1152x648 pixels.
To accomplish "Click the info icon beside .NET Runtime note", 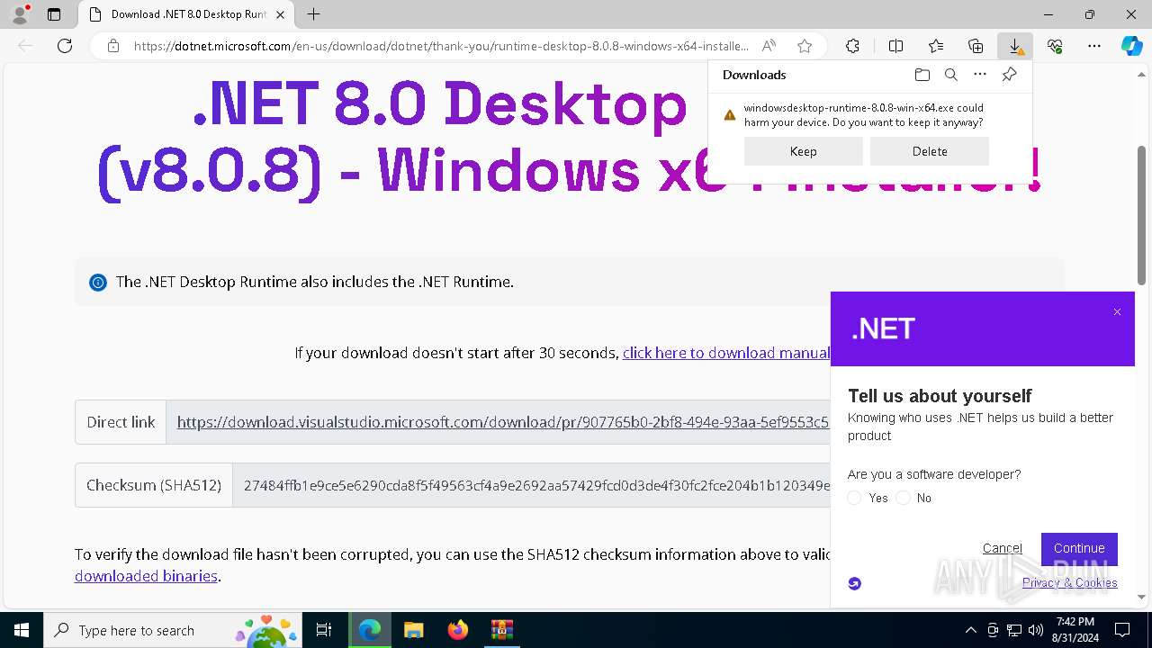I will click(x=97, y=283).
